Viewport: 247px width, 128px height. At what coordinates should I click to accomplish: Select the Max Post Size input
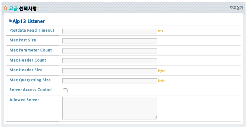click(110, 41)
